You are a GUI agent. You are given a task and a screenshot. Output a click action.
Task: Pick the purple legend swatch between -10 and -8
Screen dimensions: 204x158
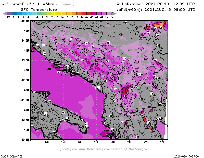tap(10, 14)
